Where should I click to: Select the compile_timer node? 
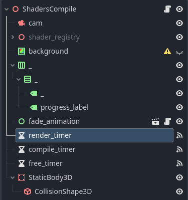(52, 149)
